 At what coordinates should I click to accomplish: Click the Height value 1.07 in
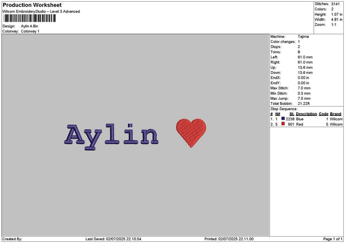coord(336,14)
